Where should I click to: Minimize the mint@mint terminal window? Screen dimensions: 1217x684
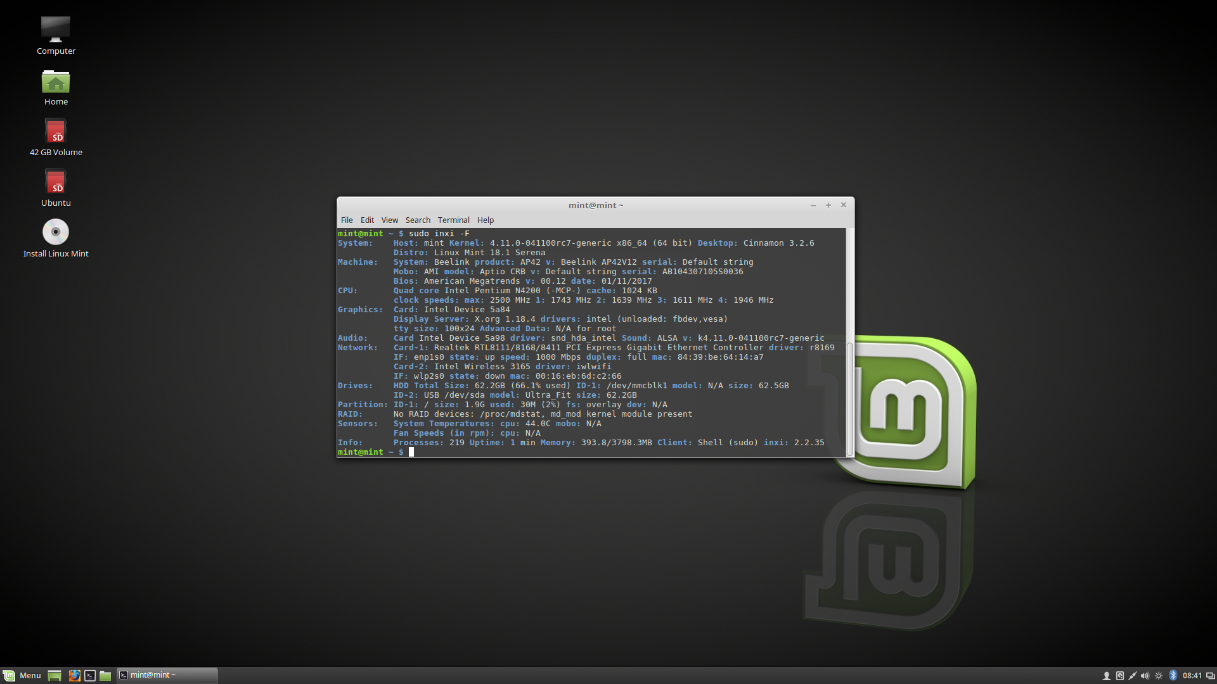(x=813, y=205)
